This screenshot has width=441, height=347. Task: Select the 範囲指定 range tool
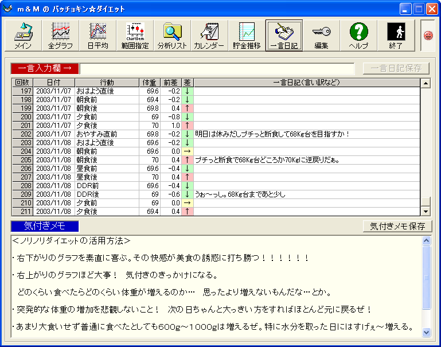tap(135, 36)
